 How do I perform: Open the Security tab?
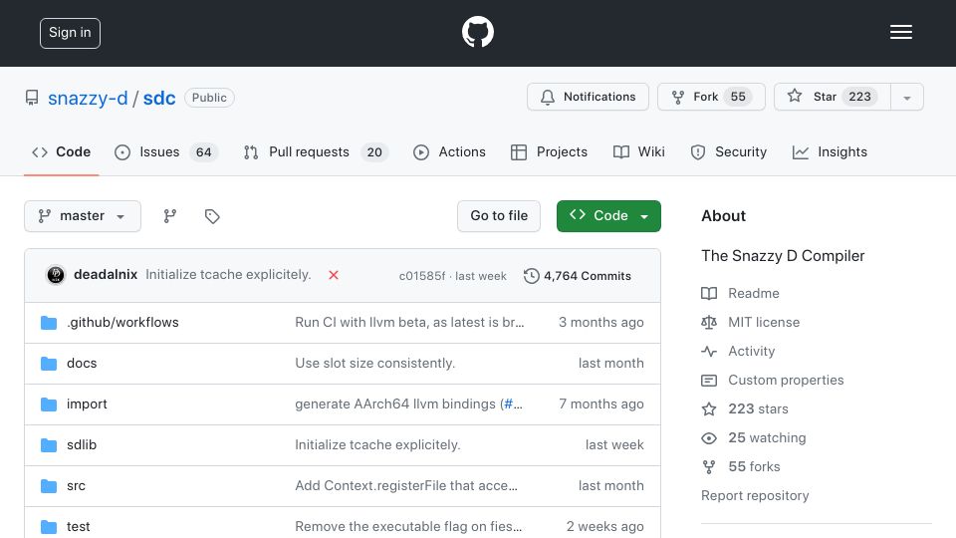coord(728,151)
